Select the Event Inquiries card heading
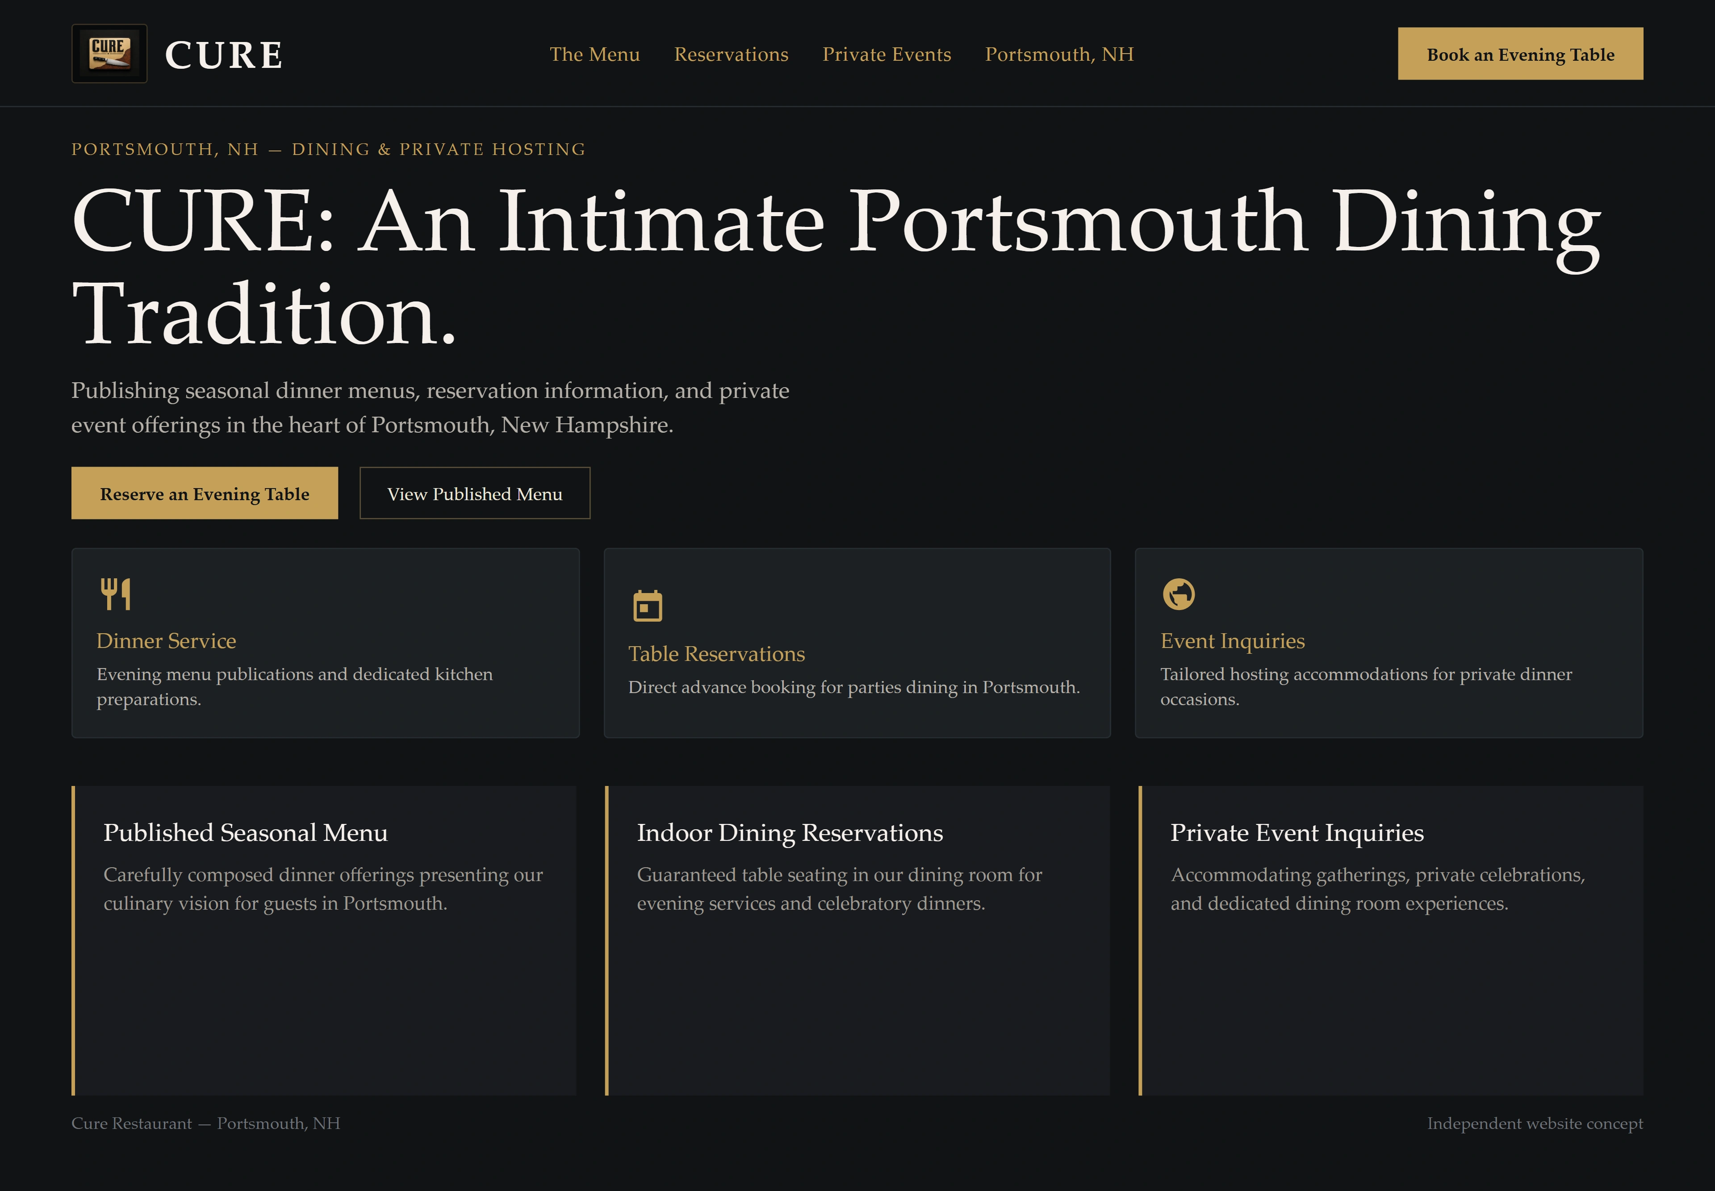This screenshot has height=1191, width=1715. pyautogui.click(x=1232, y=641)
